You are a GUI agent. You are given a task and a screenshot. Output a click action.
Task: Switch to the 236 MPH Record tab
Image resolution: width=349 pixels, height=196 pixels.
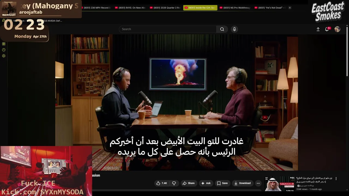95,8
